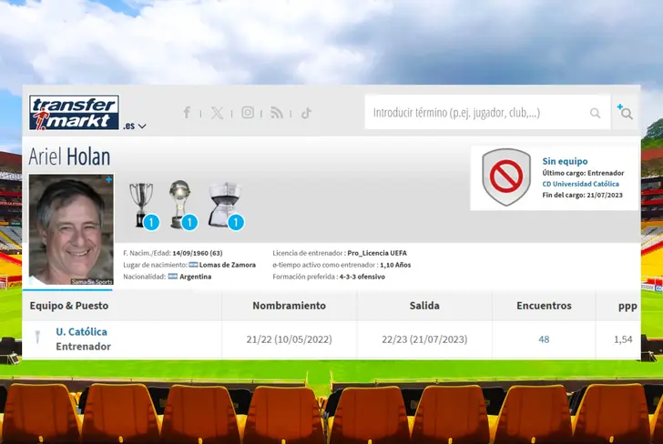Click the magnifier search button in search box
Screen dimensions: 663x444
coord(596,113)
